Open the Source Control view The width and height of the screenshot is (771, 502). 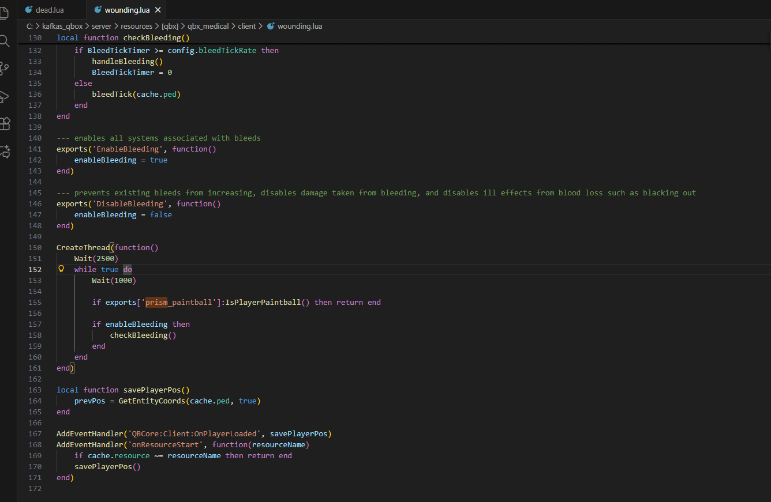click(5, 69)
